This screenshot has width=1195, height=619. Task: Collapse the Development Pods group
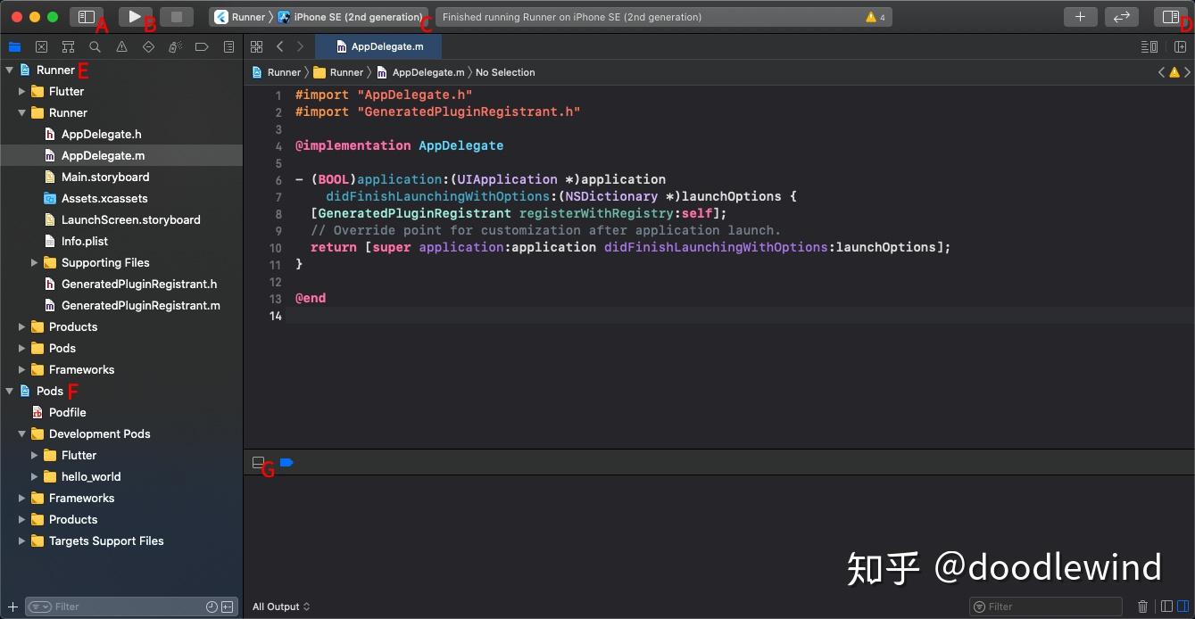click(x=21, y=433)
